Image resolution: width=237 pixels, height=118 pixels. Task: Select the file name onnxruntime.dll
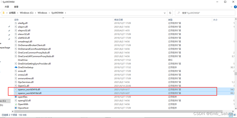coord(26,78)
